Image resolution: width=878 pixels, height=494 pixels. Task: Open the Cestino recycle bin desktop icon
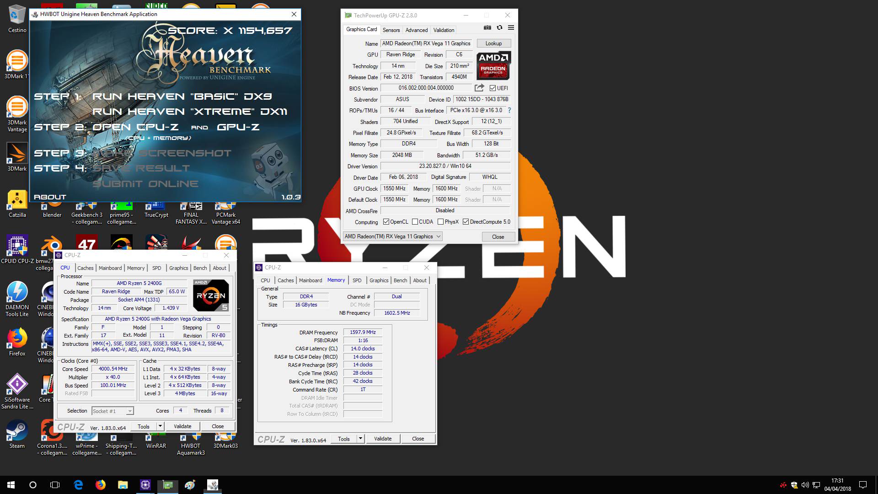tap(17, 19)
